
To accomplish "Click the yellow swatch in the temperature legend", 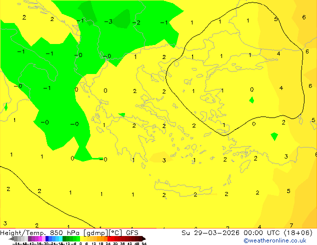I will [81, 238].
